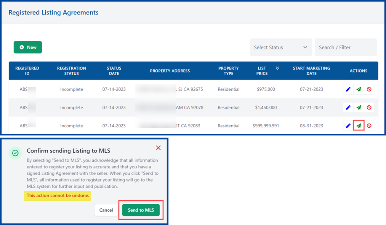Cancel the $975,000 listing registration icon
Screen dimensions: 386x225
(x=369, y=89)
